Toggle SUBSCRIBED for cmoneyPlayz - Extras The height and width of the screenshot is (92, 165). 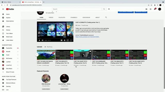64,89
